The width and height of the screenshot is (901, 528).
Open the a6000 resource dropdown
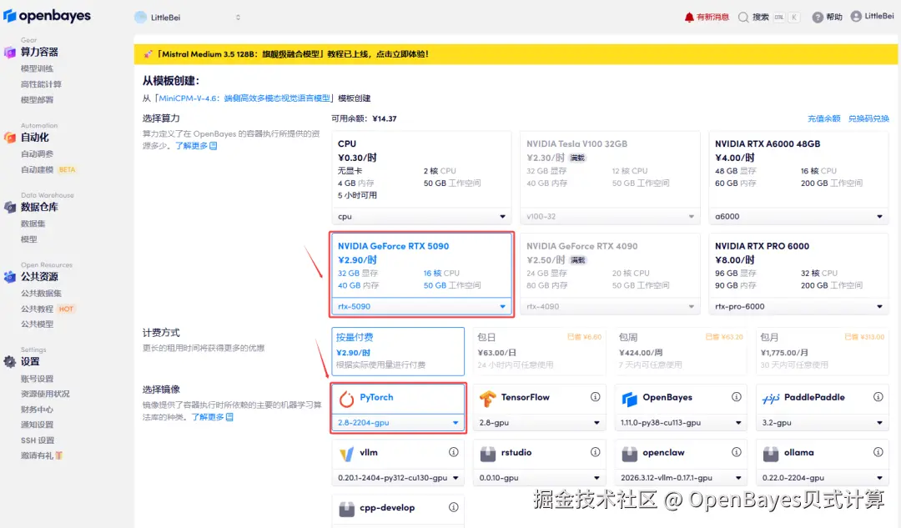point(798,217)
